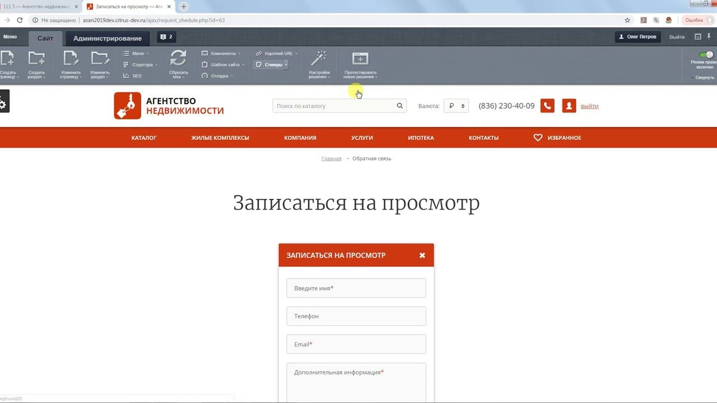Collapse the panel with Свернуть
717x403 pixels.
pos(703,78)
